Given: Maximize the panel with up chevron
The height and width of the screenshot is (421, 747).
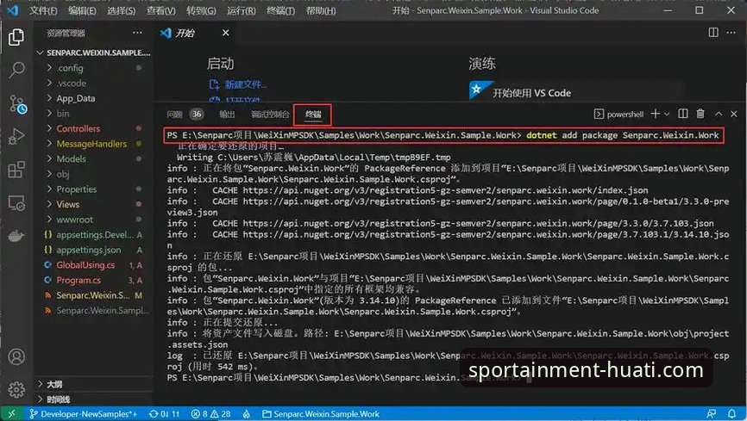Looking at the screenshot, I should (719, 115).
